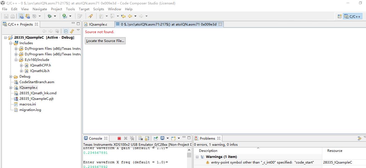
Task: Open the Open Console dropdown arrow
Action: pos(179,138)
